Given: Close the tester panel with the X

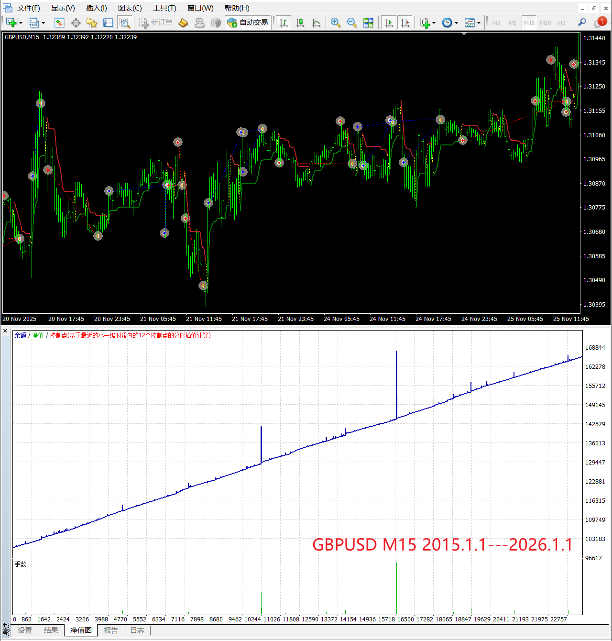Looking at the screenshot, I should tap(5, 331).
